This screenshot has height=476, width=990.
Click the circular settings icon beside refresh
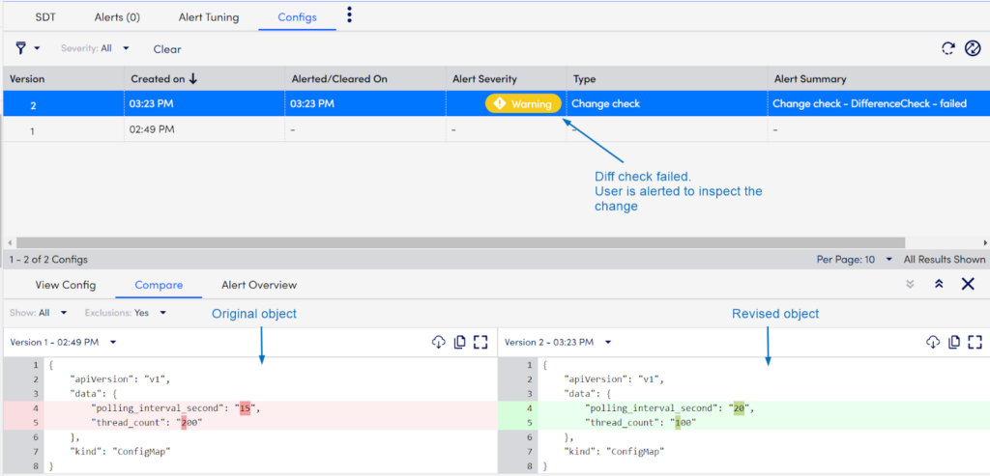click(973, 48)
